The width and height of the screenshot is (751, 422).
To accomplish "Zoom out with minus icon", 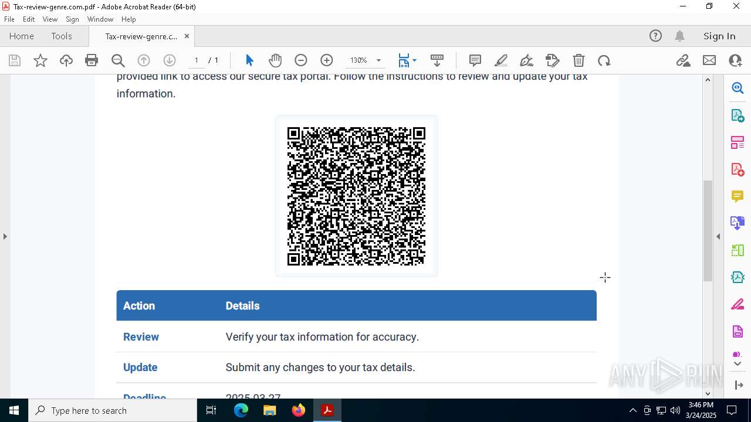I will [x=301, y=60].
